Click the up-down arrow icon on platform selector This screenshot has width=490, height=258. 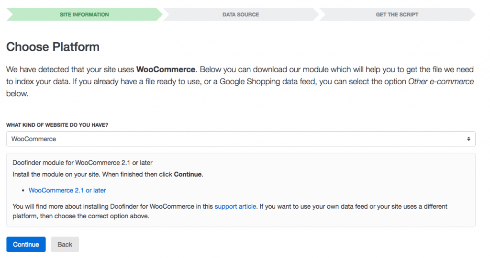point(468,139)
